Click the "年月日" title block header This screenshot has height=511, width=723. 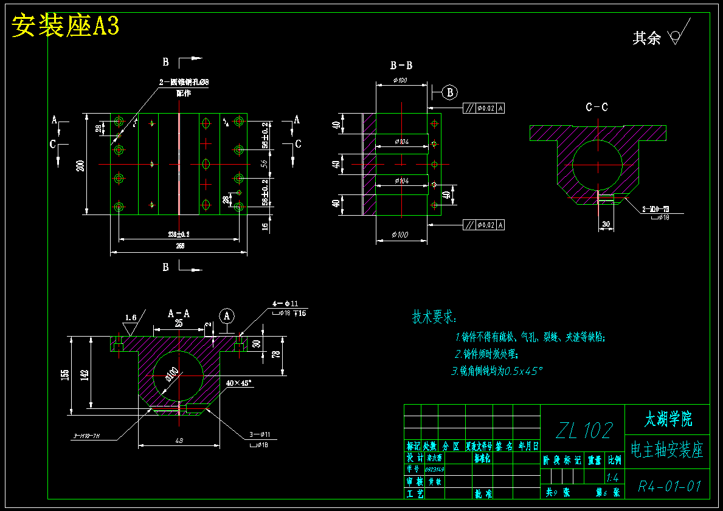point(528,446)
